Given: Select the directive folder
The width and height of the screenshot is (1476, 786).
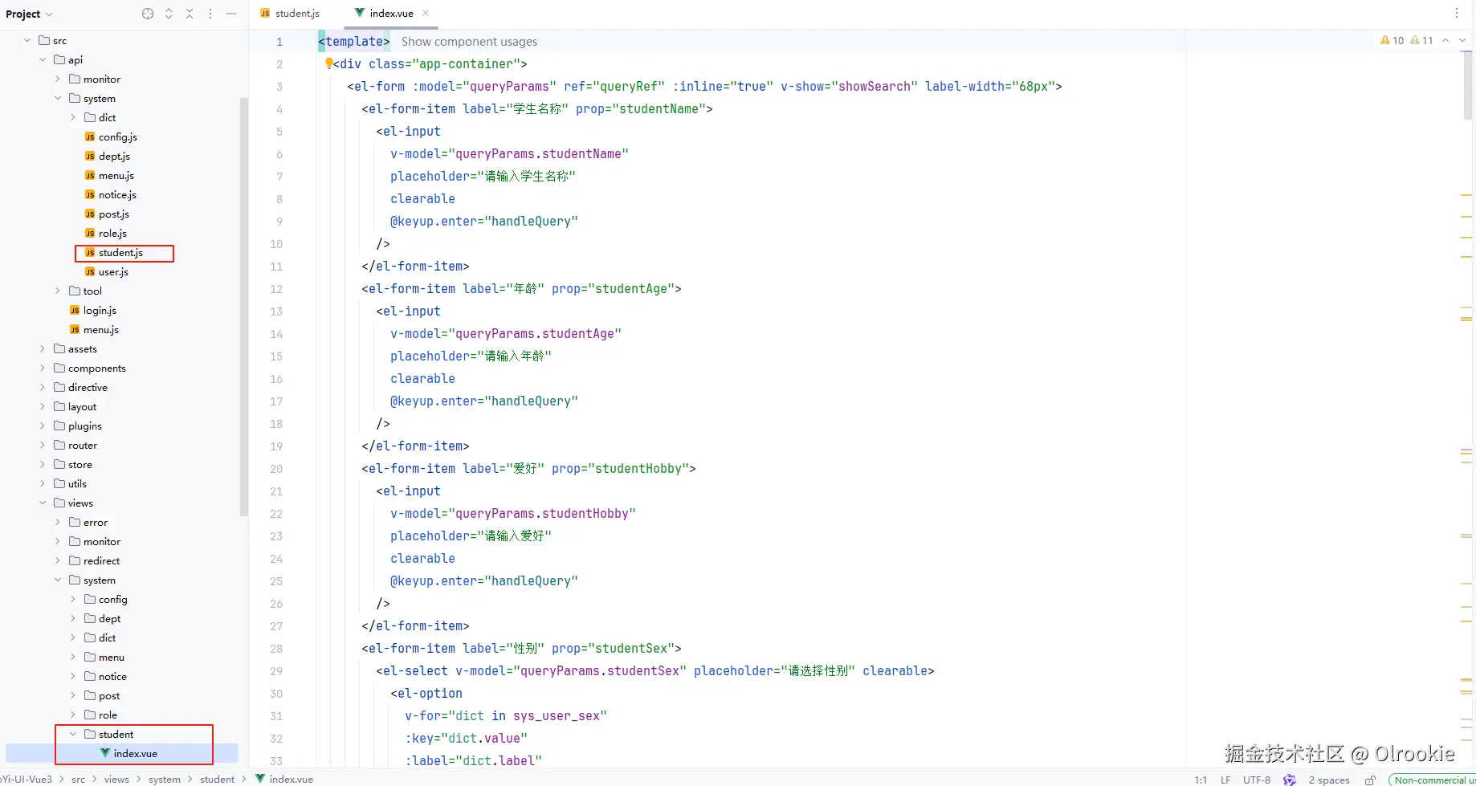Looking at the screenshot, I should point(80,387).
